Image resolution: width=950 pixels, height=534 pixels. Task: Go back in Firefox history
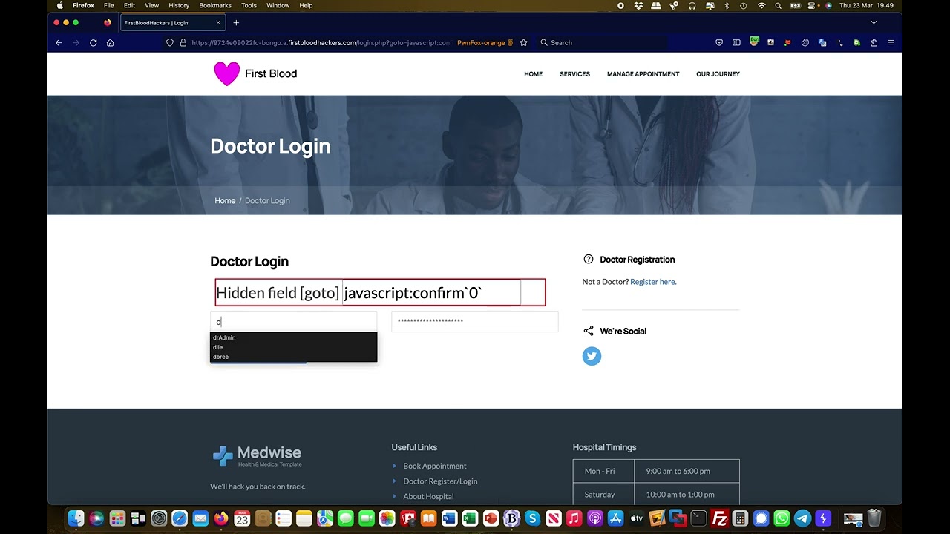(x=59, y=42)
